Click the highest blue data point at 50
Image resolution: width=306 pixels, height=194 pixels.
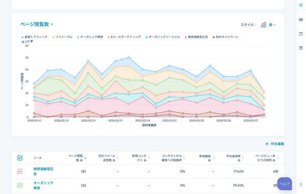[129, 58]
